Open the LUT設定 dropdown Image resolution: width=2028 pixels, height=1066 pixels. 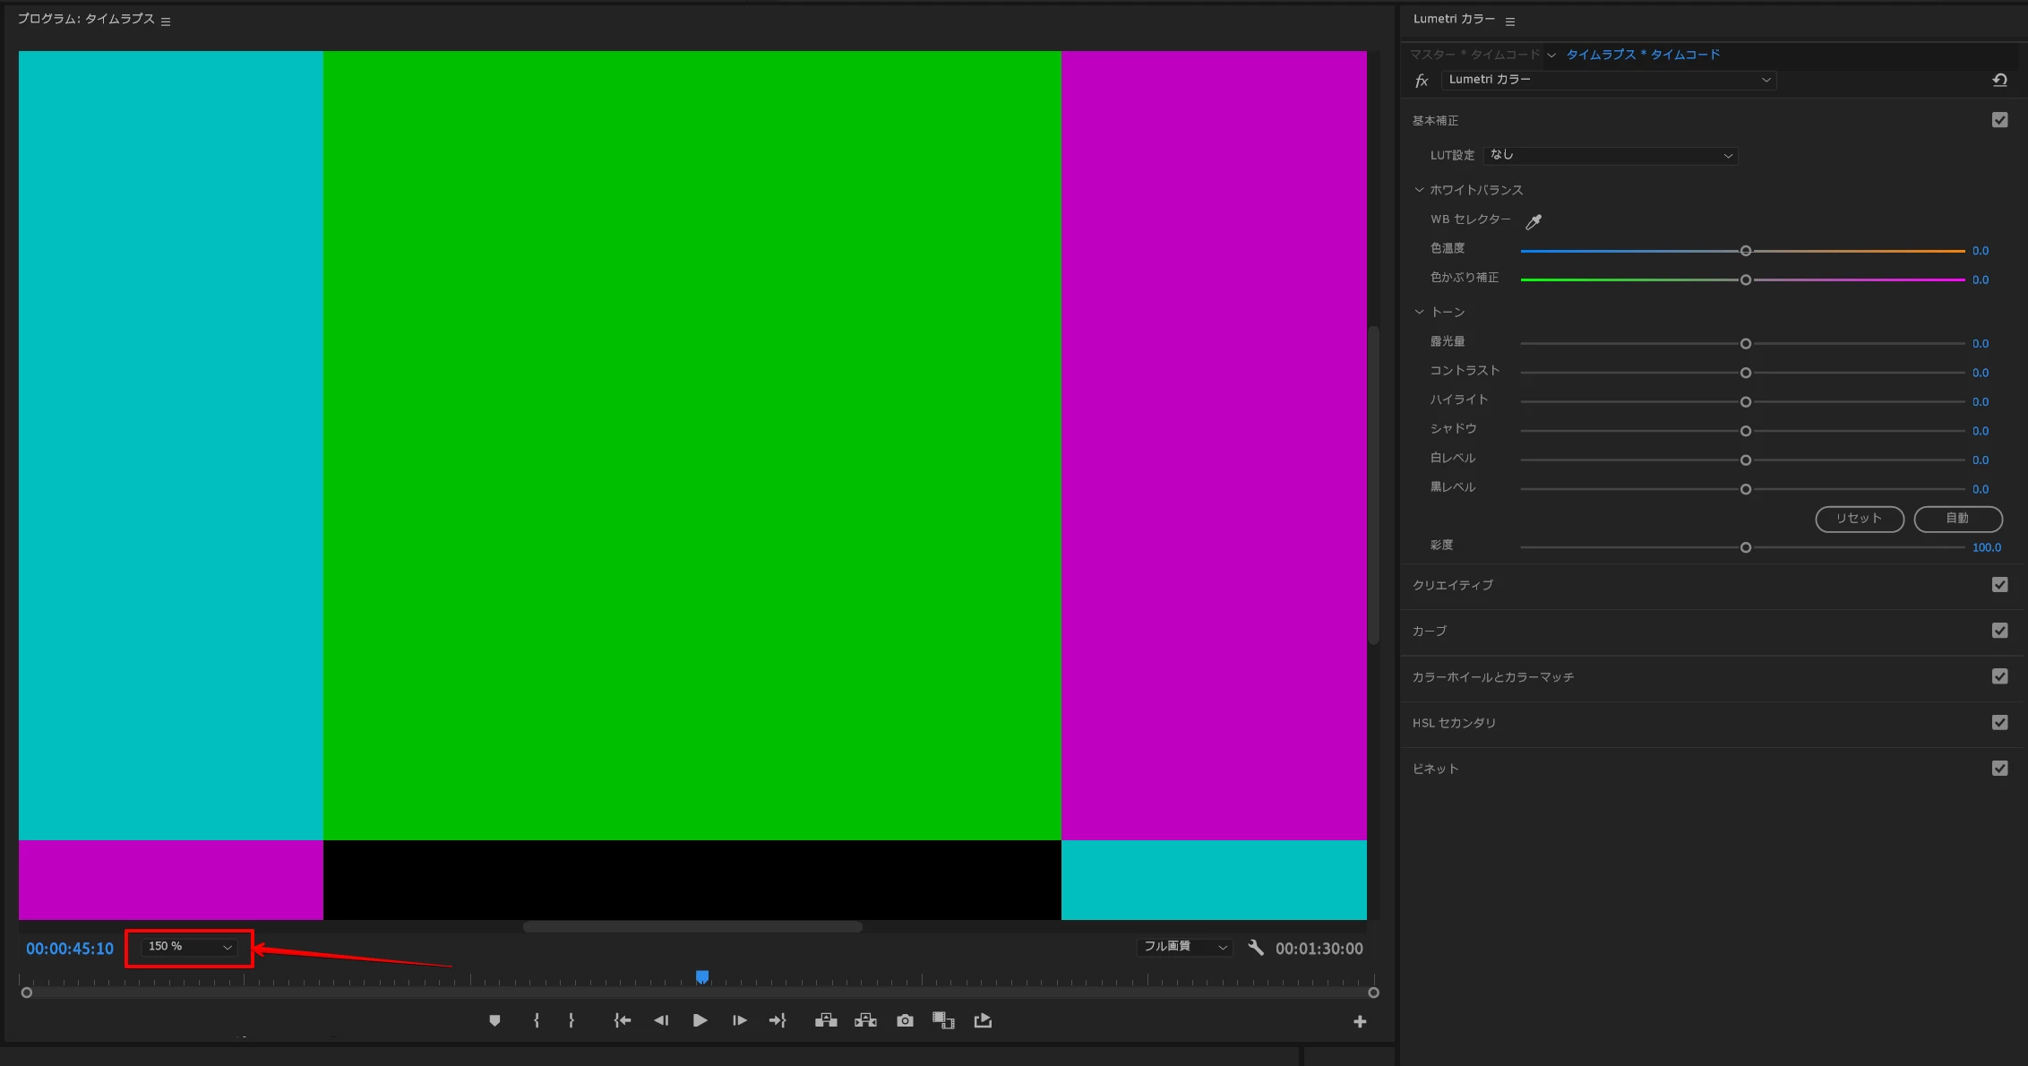tap(1611, 156)
